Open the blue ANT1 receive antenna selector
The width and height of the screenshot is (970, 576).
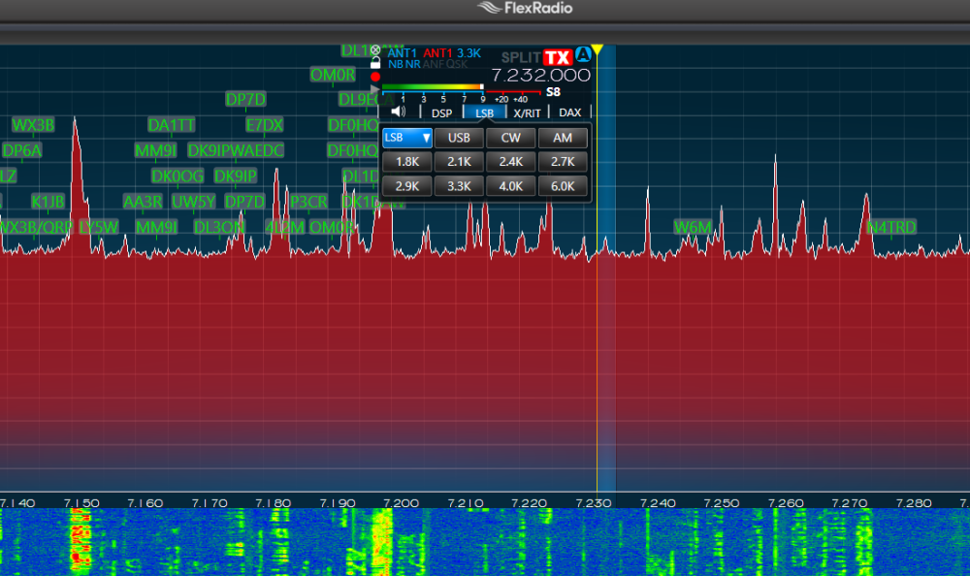point(403,54)
